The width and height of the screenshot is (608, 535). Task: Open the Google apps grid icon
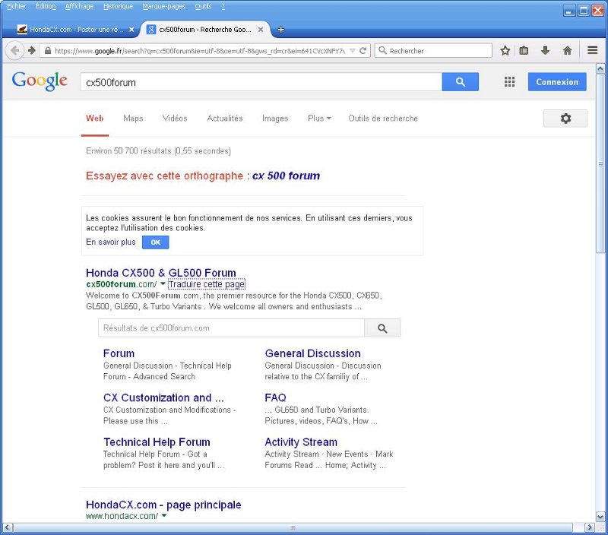click(x=509, y=82)
